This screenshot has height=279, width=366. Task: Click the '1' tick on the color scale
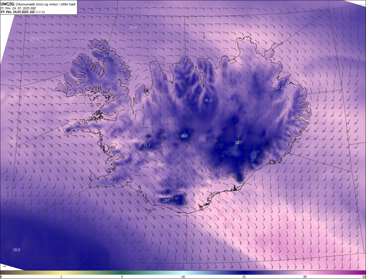coord(61,277)
